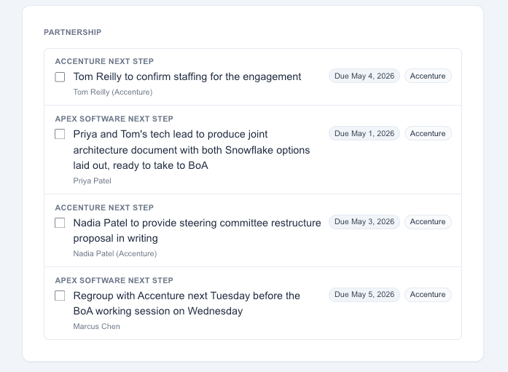Click the PARTNERSHIP section heading
The image size is (508, 372).
click(73, 32)
